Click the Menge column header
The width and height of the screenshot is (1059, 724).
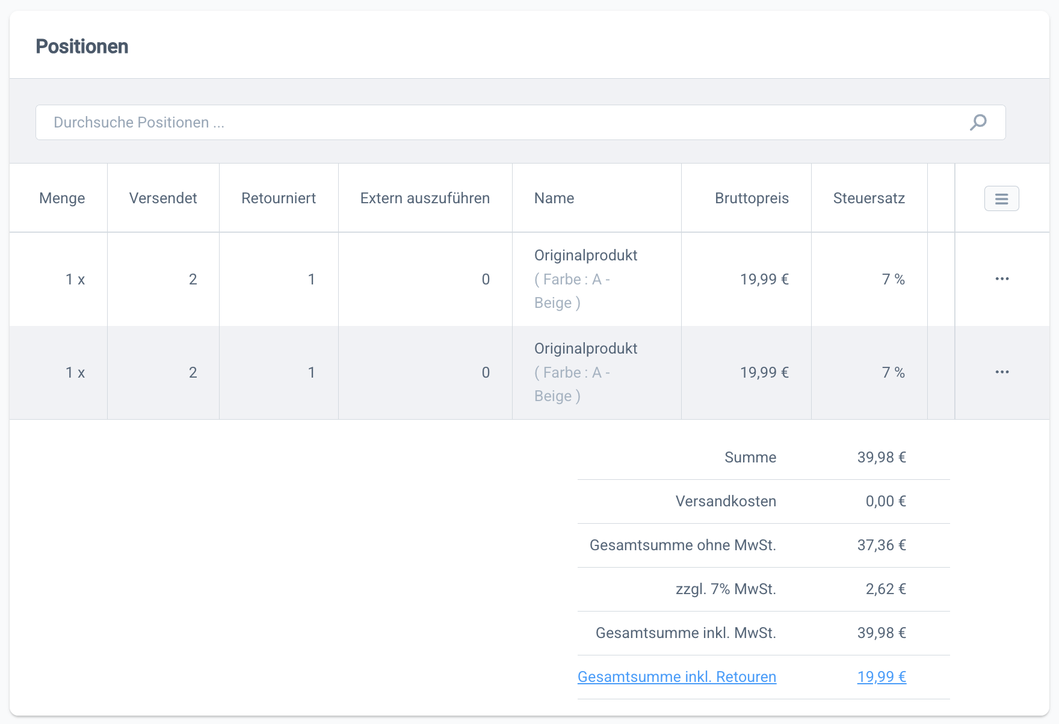click(62, 198)
